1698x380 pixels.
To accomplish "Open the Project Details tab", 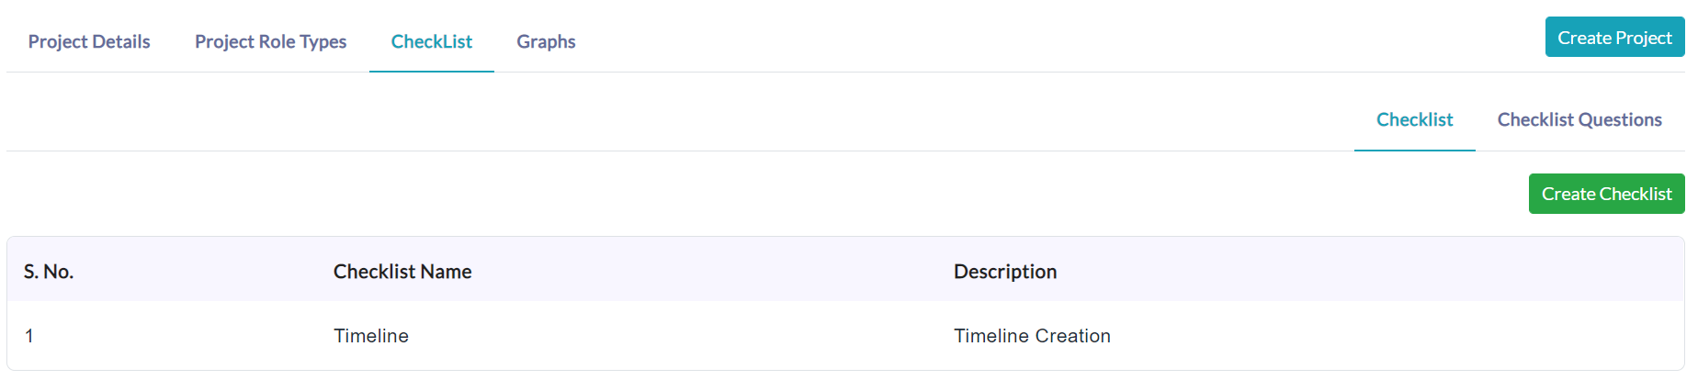I will click(x=89, y=41).
